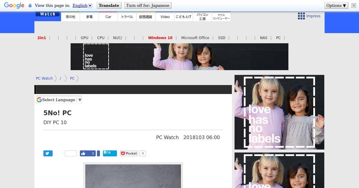359x188 pixels.
Task: Go to the PC breadcrumb link
Action: [x=72, y=78]
